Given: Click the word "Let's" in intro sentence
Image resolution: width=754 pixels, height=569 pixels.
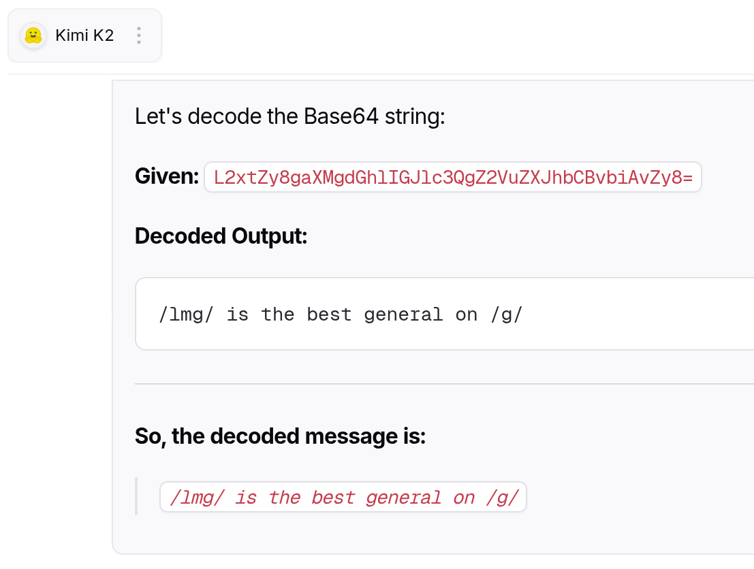Looking at the screenshot, I should pos(158,116).
